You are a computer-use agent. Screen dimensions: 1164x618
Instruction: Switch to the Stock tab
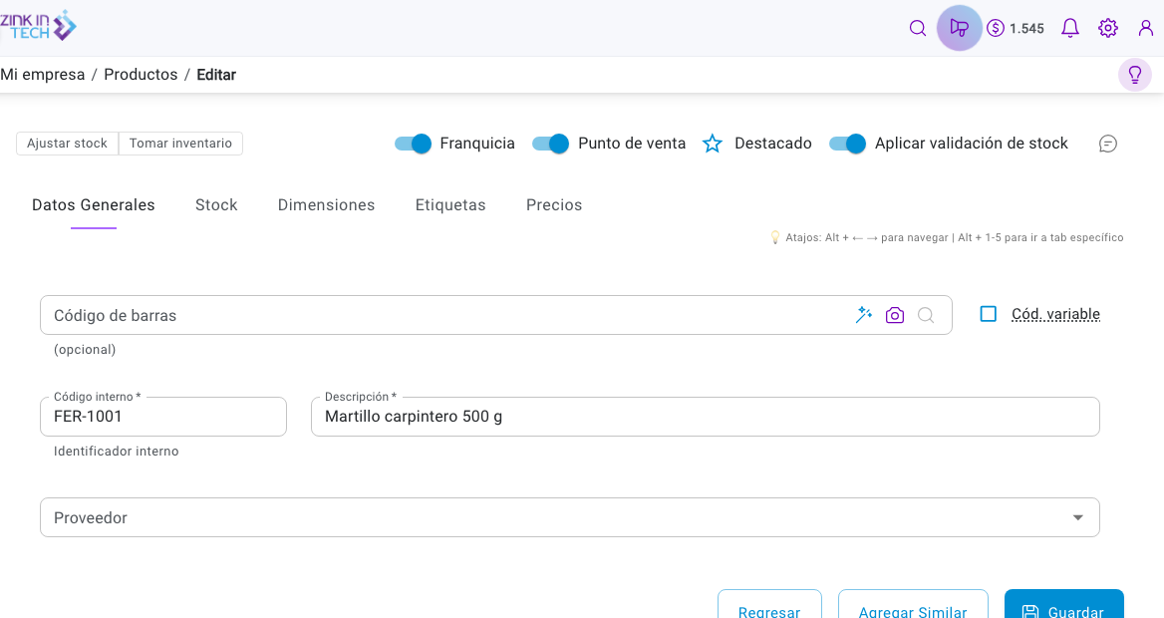[216, 205]
